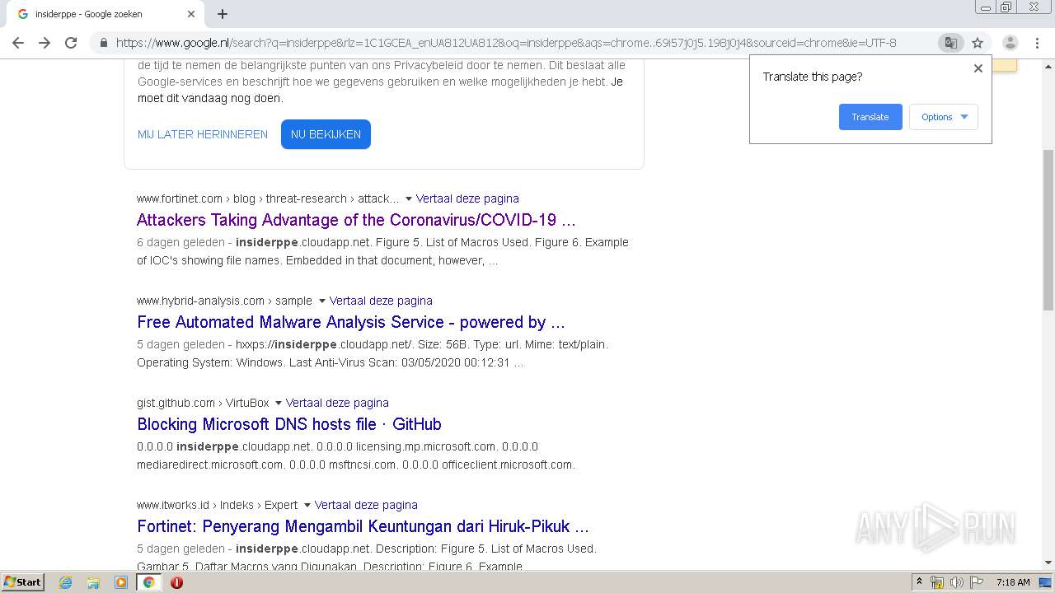The width and height of the screenshot is (1055, 593).
Task: Open the Translate icon in address bar
Action: click(950, 43)
